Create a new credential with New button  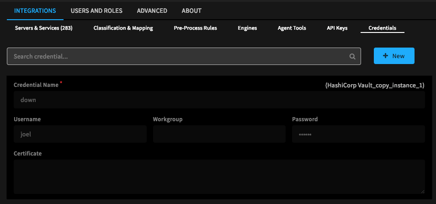click(394, 56)
